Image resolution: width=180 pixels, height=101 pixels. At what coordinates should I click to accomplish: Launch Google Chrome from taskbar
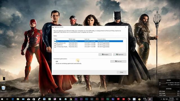point(71,99)
